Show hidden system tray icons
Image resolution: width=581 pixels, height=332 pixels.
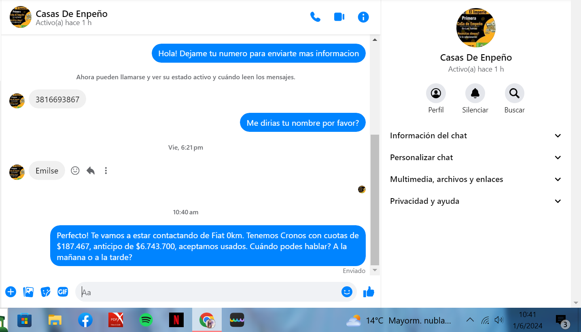(x=470, y=320)
